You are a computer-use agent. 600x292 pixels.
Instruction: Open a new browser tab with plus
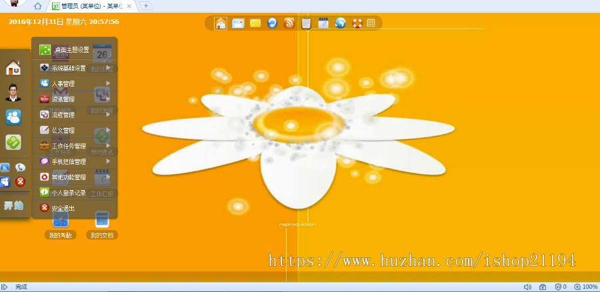[x=146, y=6]
